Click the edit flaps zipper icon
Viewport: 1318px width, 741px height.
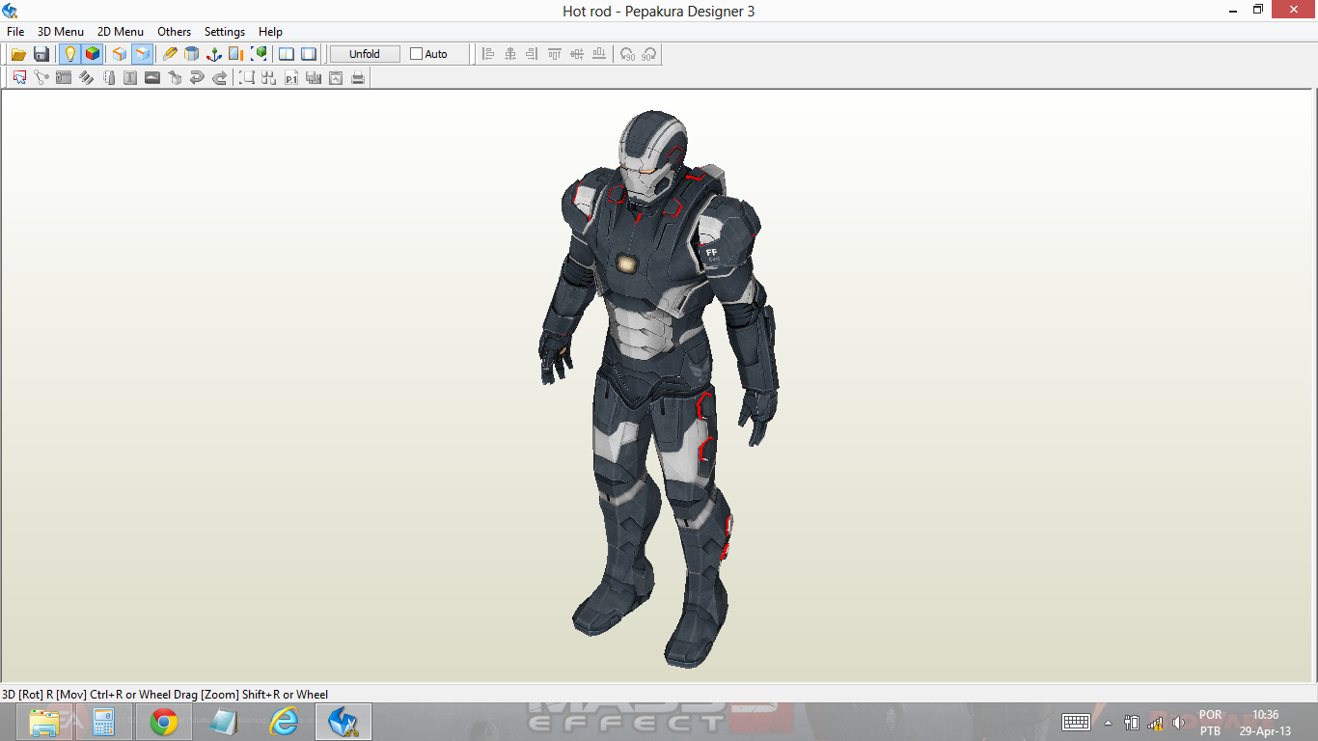(64, 77)
